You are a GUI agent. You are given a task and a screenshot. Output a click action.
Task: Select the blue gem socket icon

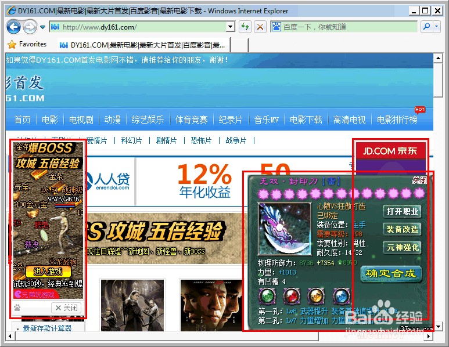coord(341,296)
